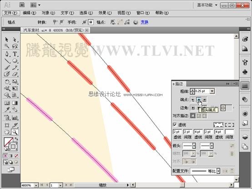252x189 pixels.
Task: Open the Stroke panel icon in dock
Action: pos(245,86)
